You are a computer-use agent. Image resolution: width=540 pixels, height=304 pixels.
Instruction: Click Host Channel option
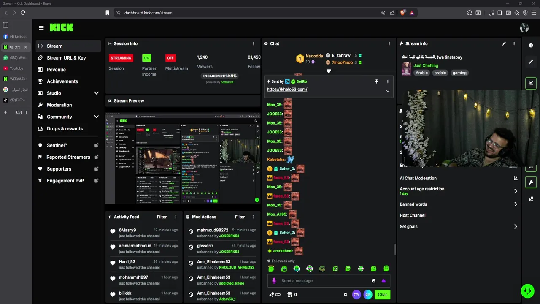coord(413,215)
